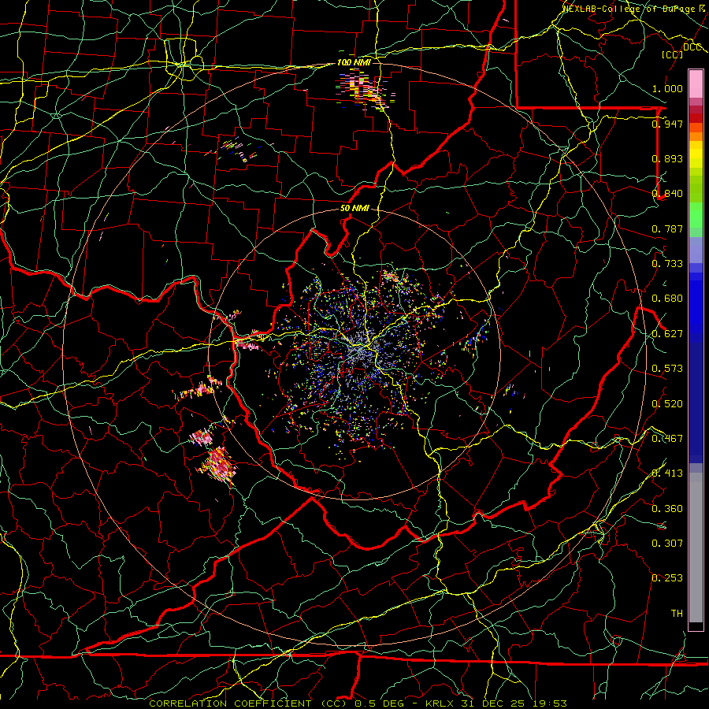Click the gray segment of the color bar

[696, 548]
